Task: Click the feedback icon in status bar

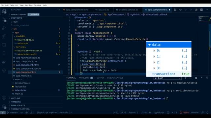Action: [x=202, y=113]
